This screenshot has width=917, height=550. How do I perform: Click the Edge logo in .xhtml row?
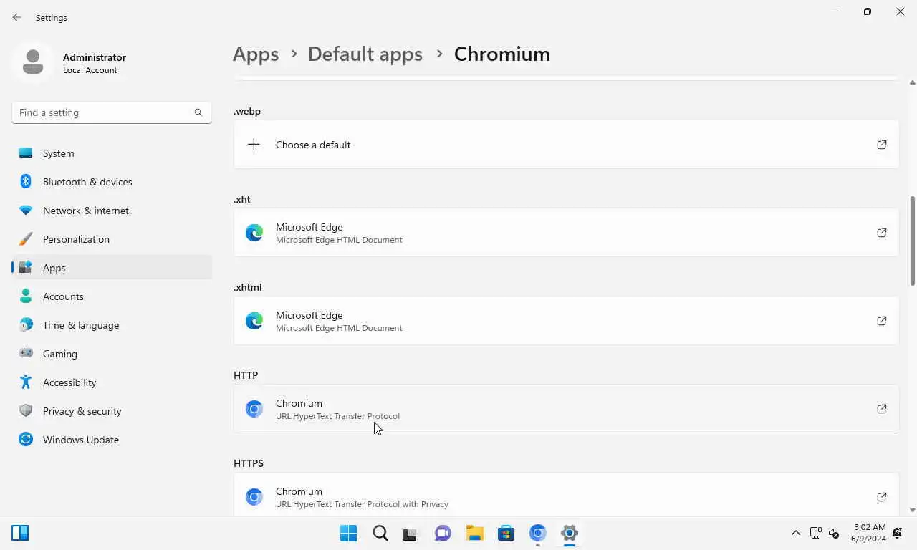(254, 321)
